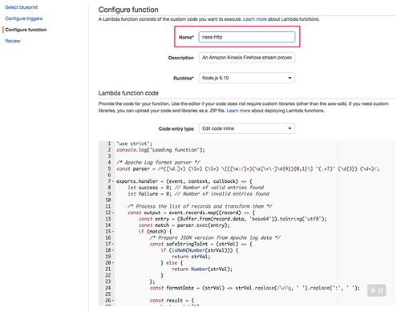Click the Configure function page heading
This screenshot has height=312, width=401.
point(128,10)
